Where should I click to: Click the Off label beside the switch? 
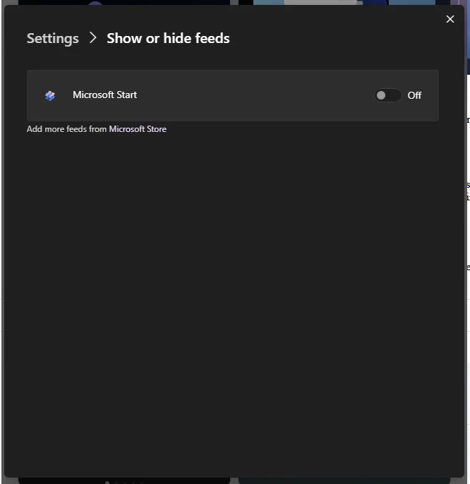point(414,95)
